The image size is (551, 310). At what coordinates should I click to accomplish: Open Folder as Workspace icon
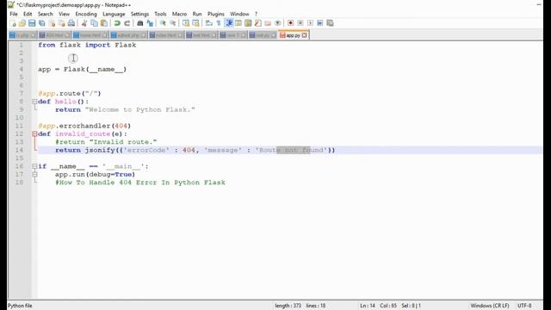(x=268, y=23)
